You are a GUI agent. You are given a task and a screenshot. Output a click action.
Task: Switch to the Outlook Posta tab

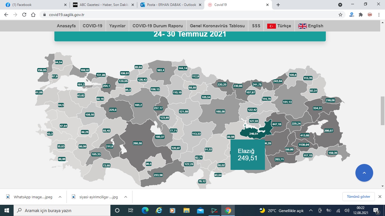[x=171, y=5]
